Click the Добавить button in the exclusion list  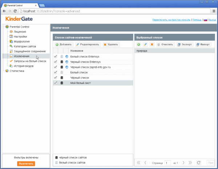(63, 44)
